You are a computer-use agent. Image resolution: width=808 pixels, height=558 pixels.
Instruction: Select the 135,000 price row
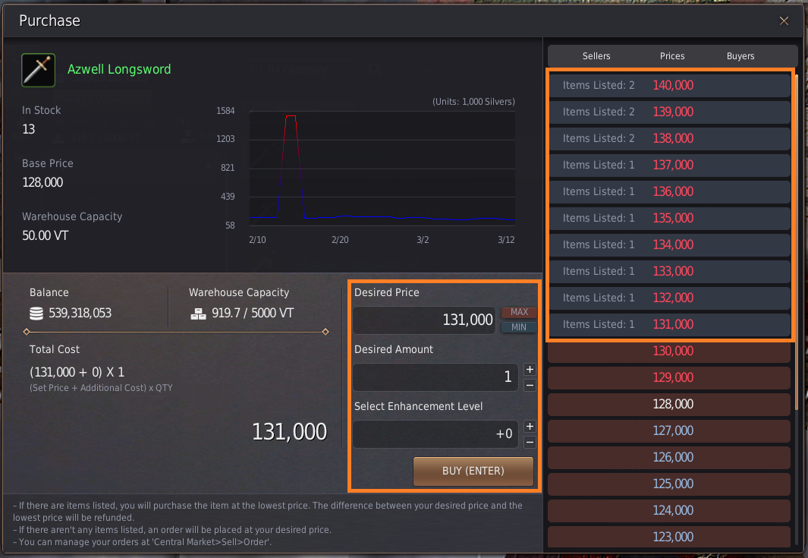tap(669, 218)
